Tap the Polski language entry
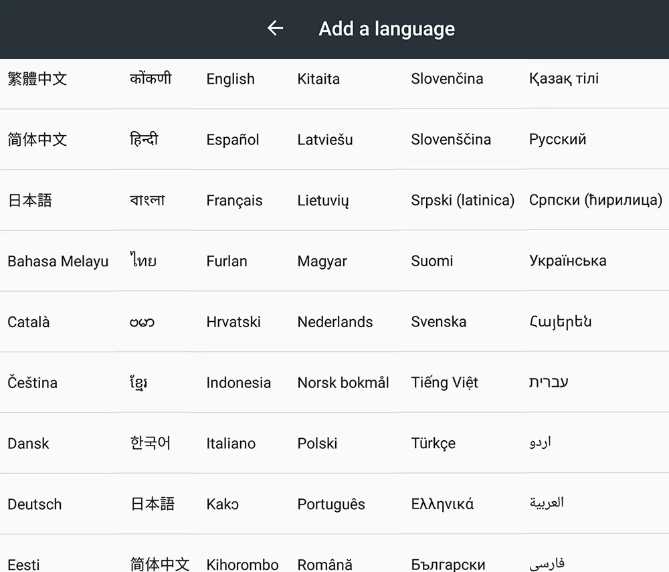 coord(317,443)
